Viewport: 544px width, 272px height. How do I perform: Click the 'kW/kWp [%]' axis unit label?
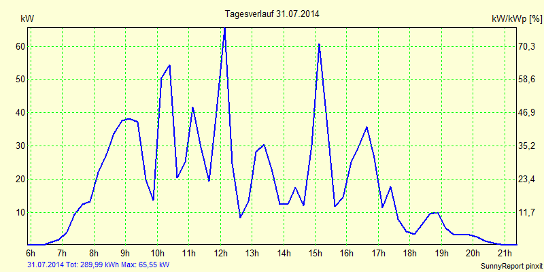pyautogui.click(x=516, y=19)
